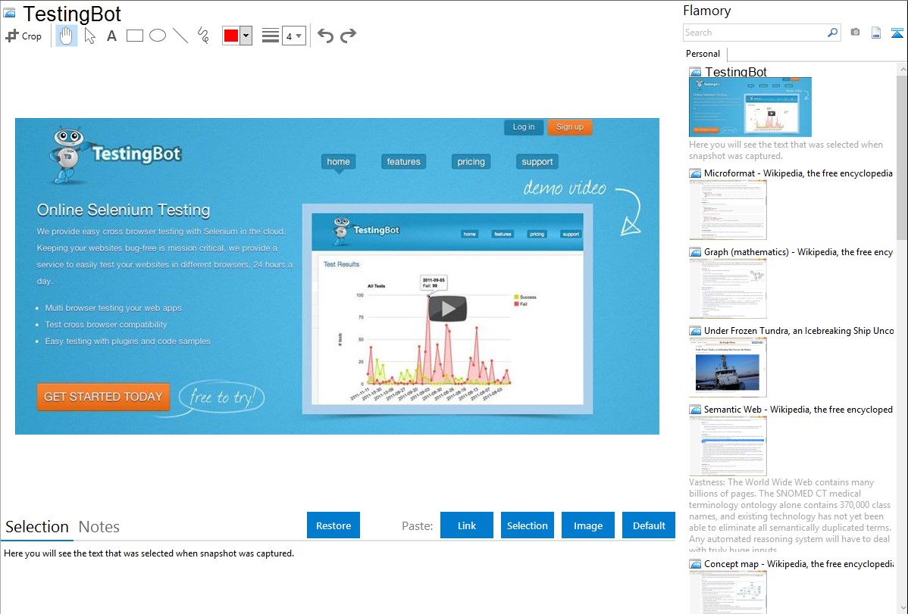The image size is (908, 614).
Task: Click the Semantic Web snapshot's window icon
Action: (x=695, y=410)
